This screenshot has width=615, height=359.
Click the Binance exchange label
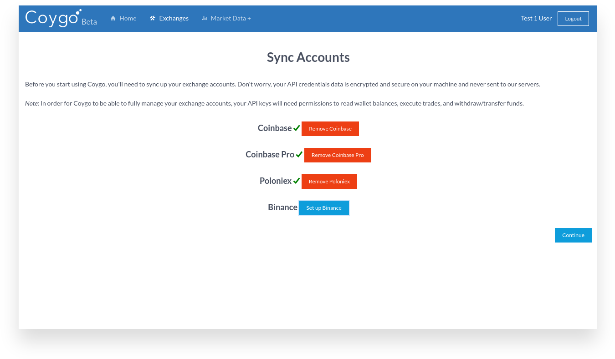[x=282, y=207]
